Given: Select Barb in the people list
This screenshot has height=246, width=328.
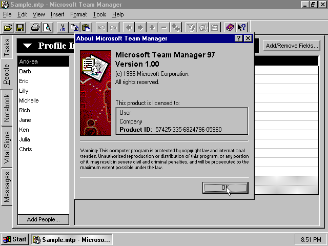Looking at the screenshot, I should click(44, 71).
